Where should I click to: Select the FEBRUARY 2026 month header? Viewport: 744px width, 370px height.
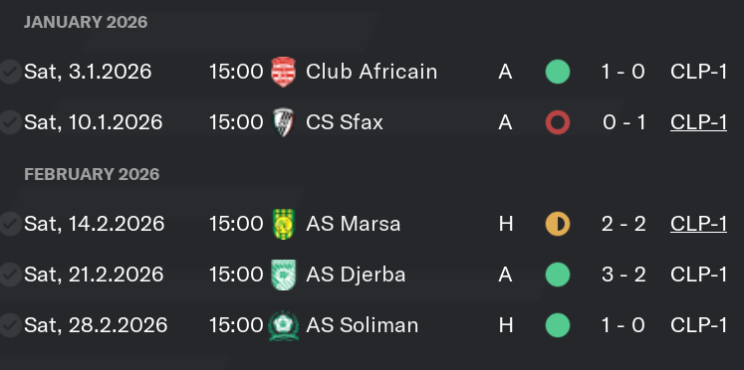tap(92, 174)
